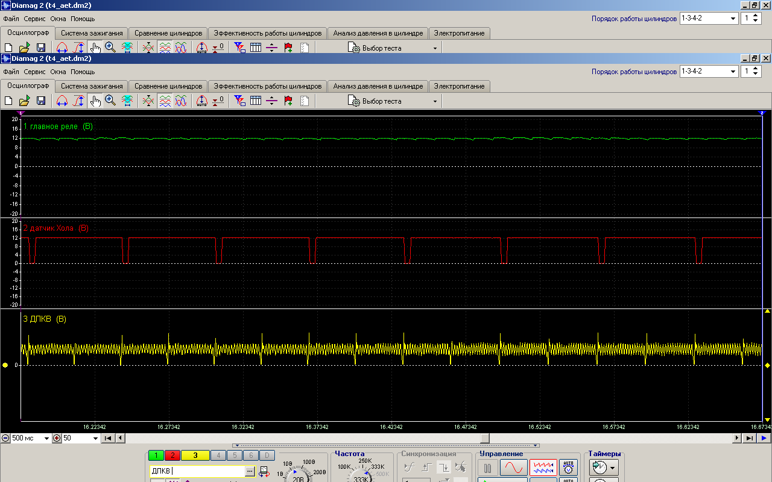Click the red flag add-marker icon in the lower toolbar
772x482 pixels.
tap(288, 101)
